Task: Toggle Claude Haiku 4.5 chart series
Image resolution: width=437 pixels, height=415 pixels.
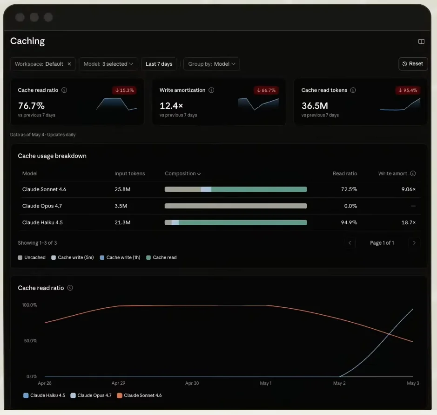Action: 44,395
